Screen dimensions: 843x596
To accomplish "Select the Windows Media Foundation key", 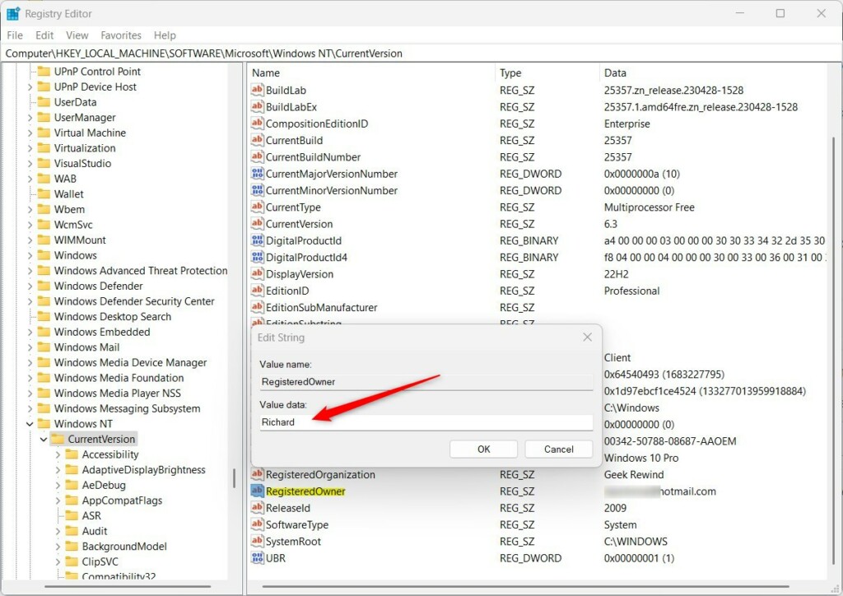I will point(119,378).
